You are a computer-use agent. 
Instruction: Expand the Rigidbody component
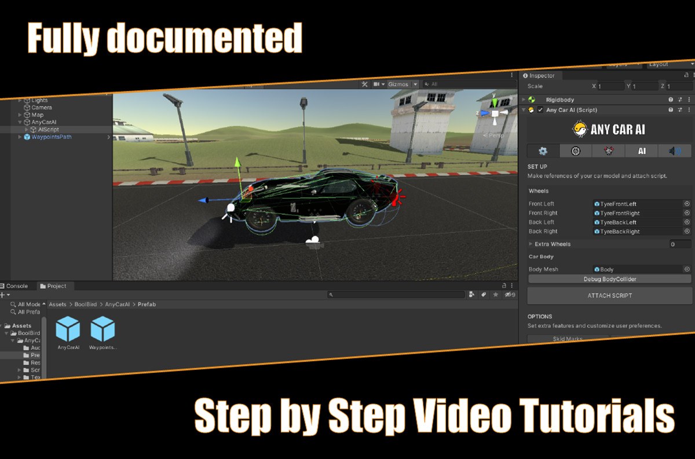click(x=524, y=100)
